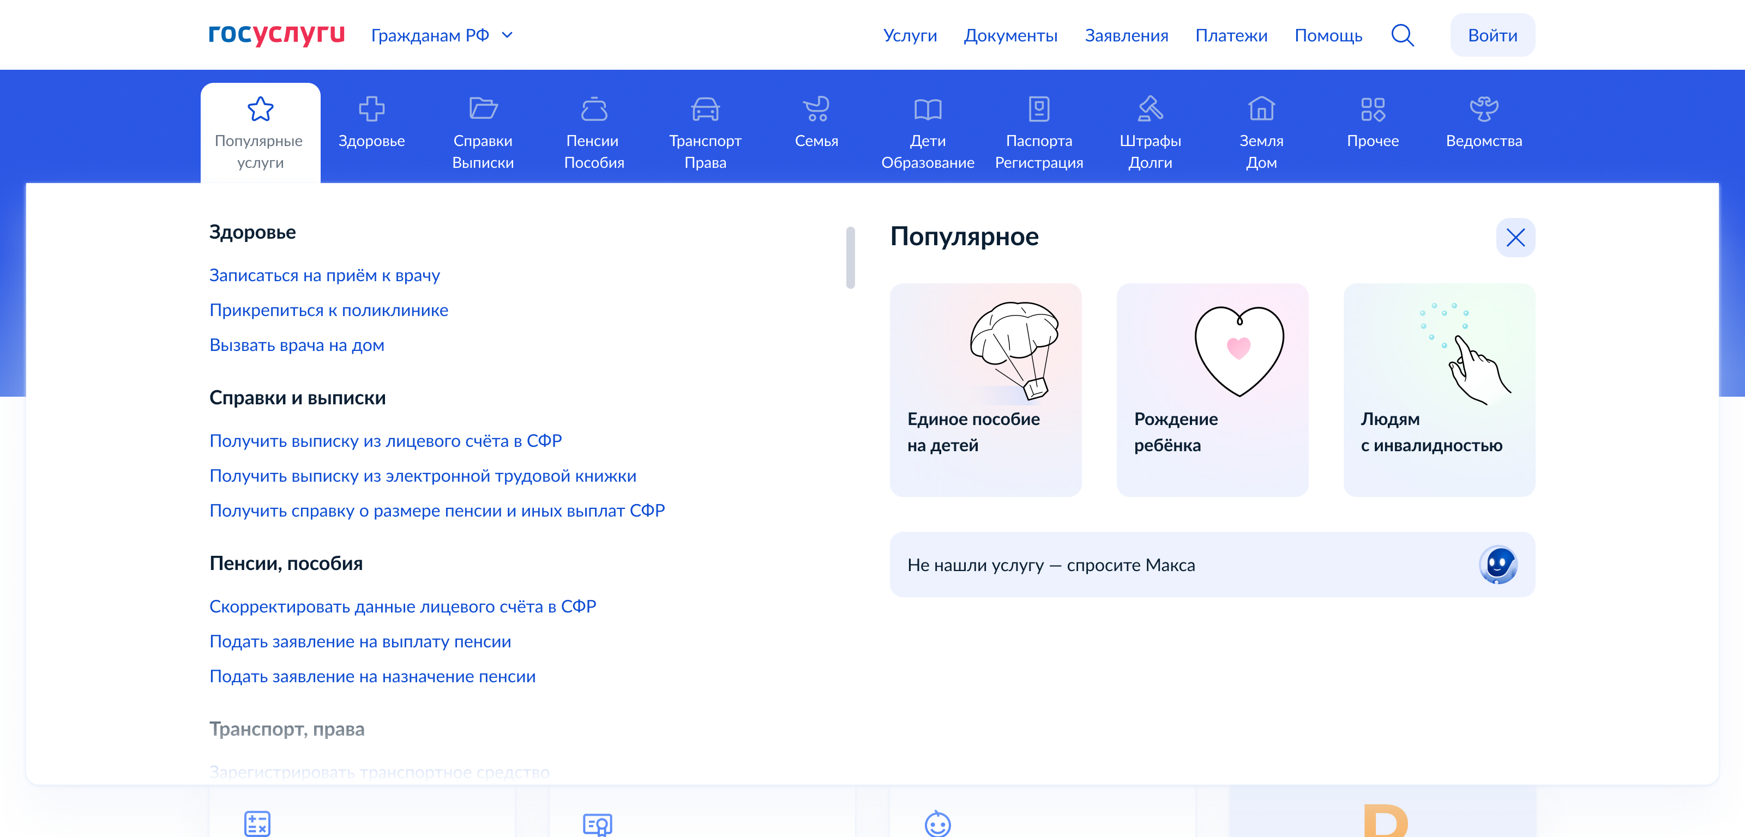
Task: Open Справки Выписки folder icon
Action: (483, 109)
